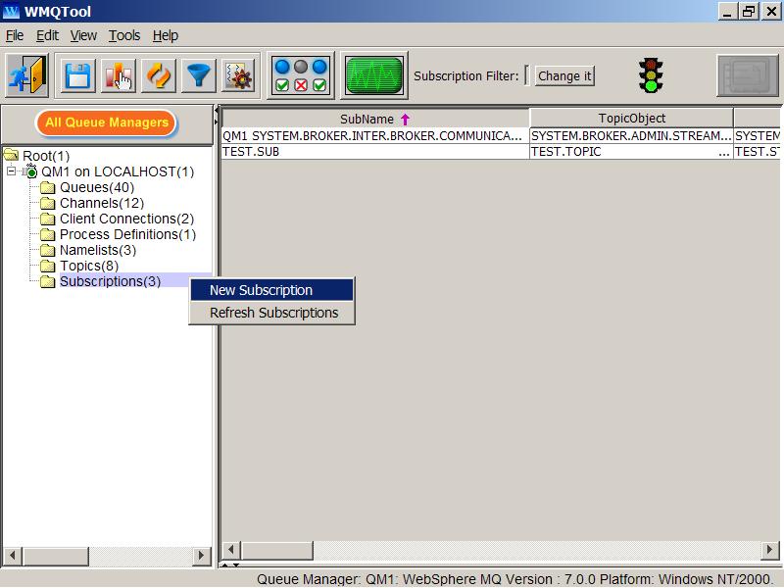784x588 pixels.
Task: Click the table scrollbar left arrow
Action: click(x=231, y=550)
